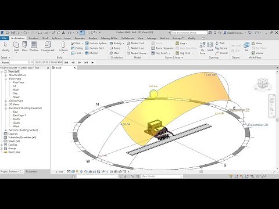Select the Column tool
Image resolution: width=279 pixels, height=209 pixels.
point(63,46)
